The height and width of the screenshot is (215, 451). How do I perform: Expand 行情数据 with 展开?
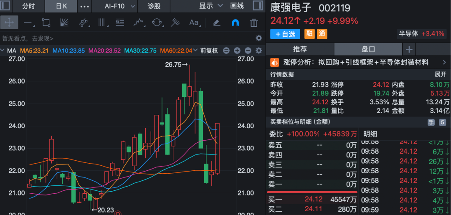[x=441, y=74]
